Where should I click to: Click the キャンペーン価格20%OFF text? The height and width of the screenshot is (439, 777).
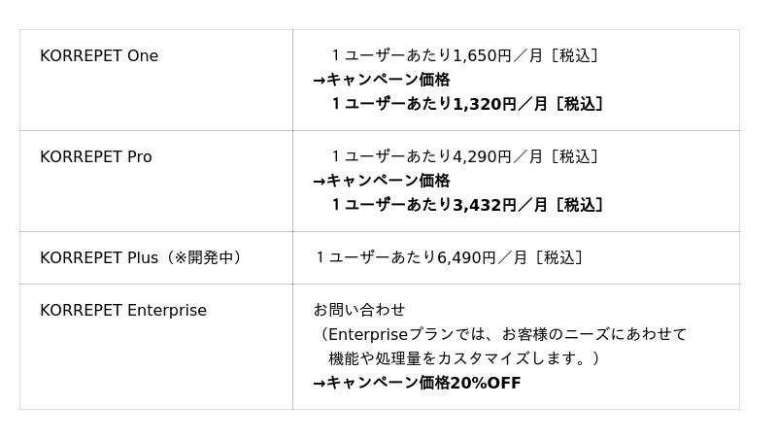[423, 383]
